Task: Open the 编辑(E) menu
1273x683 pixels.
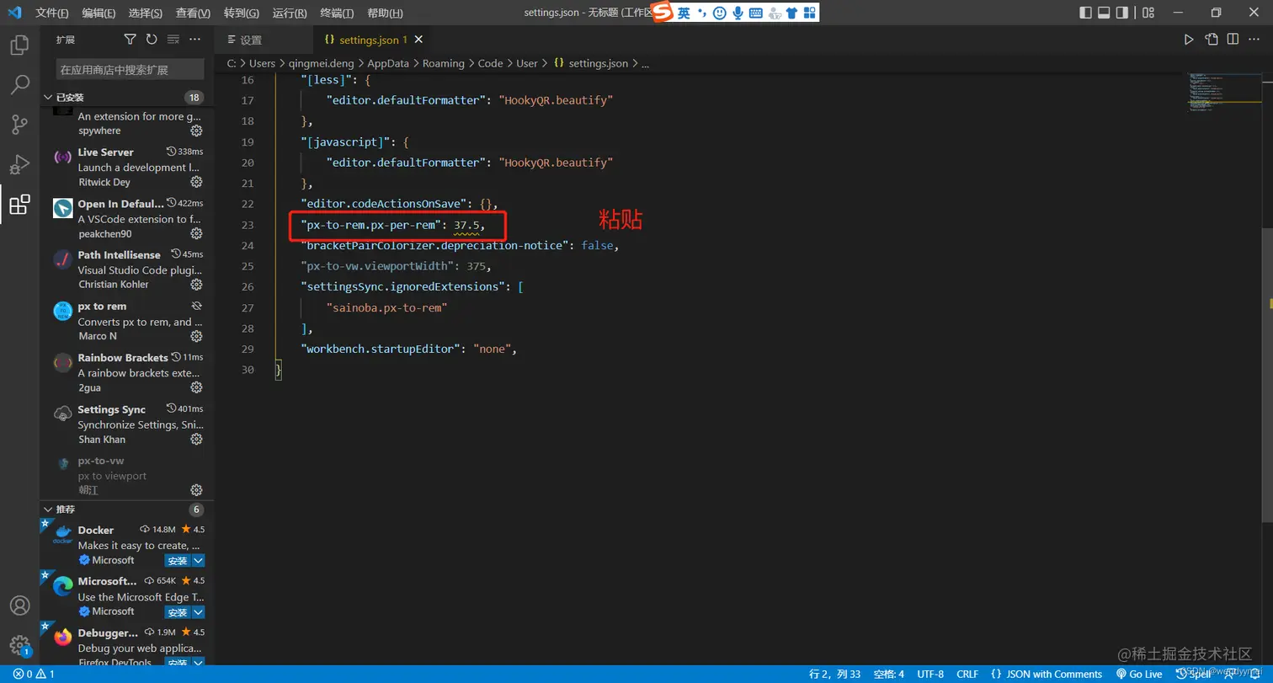Action: click(99, 13)
